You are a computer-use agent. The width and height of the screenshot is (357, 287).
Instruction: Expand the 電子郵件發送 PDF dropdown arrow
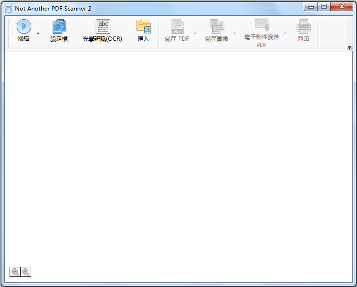pos(285,33)
